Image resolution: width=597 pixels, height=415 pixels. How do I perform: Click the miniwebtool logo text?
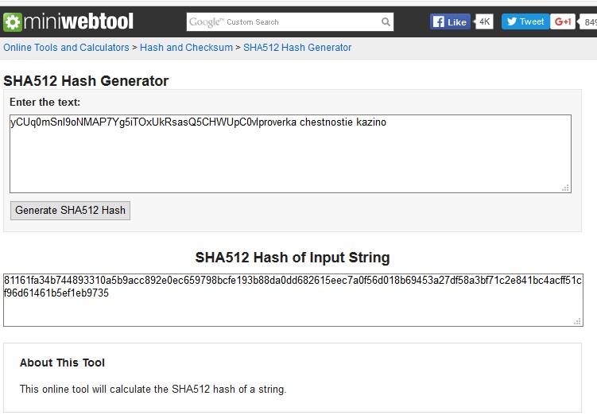click(x=78, y=21)
